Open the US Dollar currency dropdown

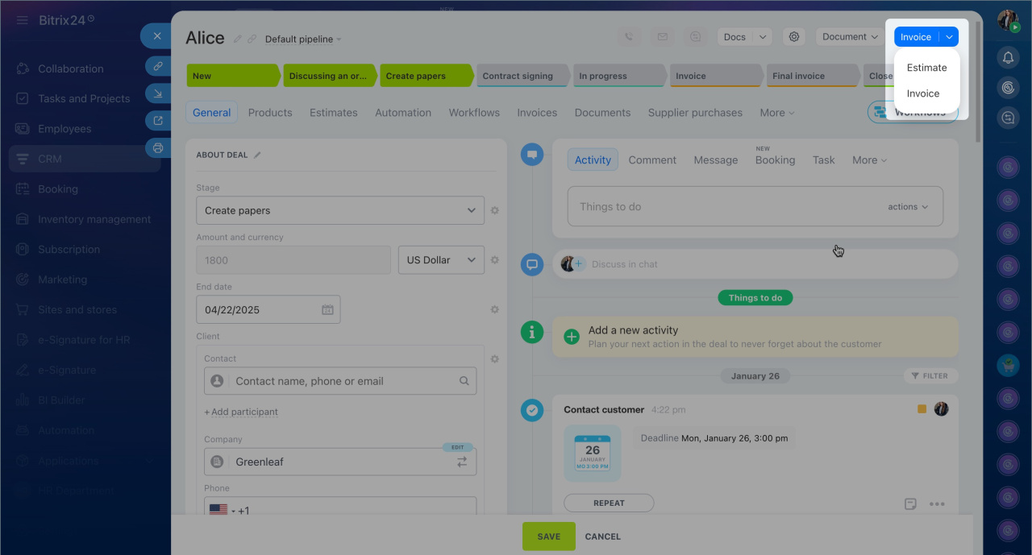click(440, 260)
